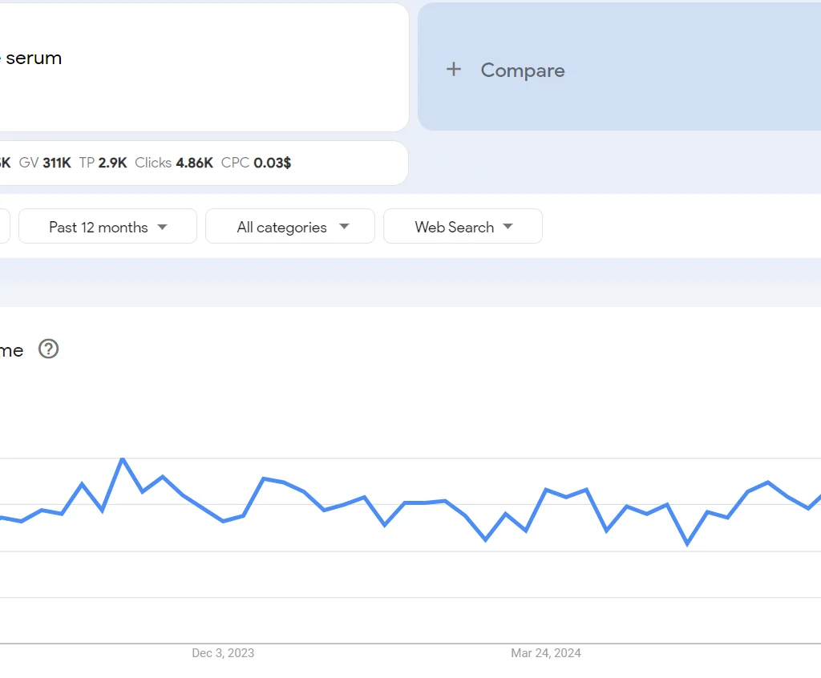821x678 pixels.
Task: Click the chevron on the Web Search filter
Action: 509,227
